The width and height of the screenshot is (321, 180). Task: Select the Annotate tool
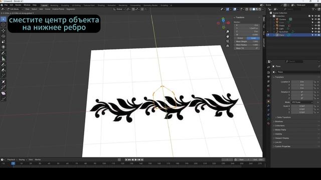(x=4, y=53)
